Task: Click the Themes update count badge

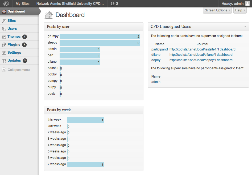Action: click(x=24, y=37)
